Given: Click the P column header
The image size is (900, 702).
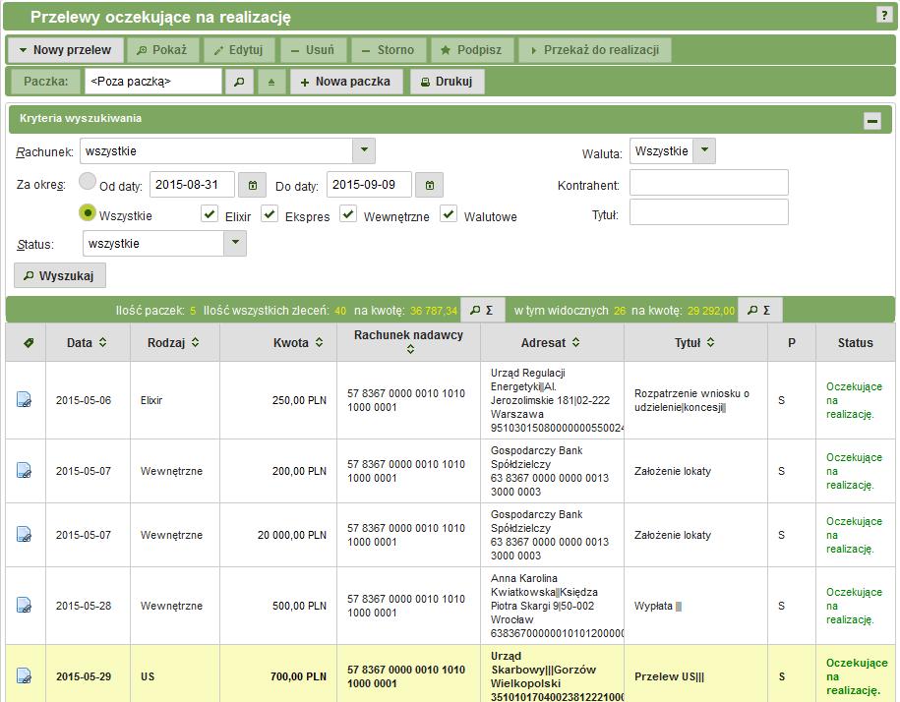Looking at the screenshot, I should click(792, 342).
